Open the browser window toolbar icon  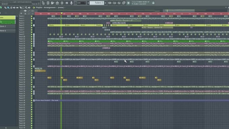(x=57, y=3)
